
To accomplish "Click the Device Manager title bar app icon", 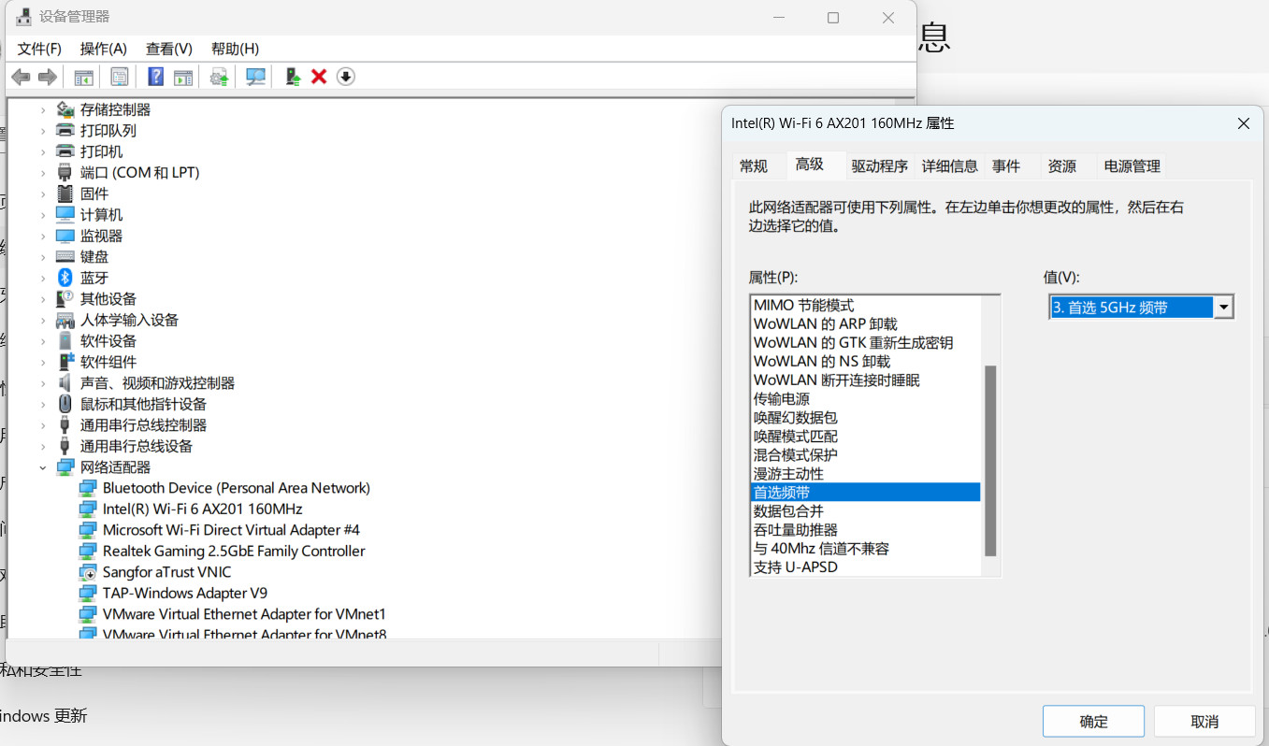I will coord(23,17).
